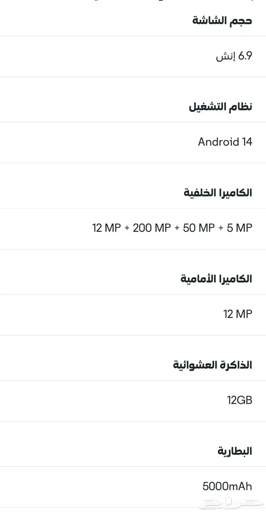Click the 12GB RAM value
This screenshot has width=266, height=513.
(239, 400)
